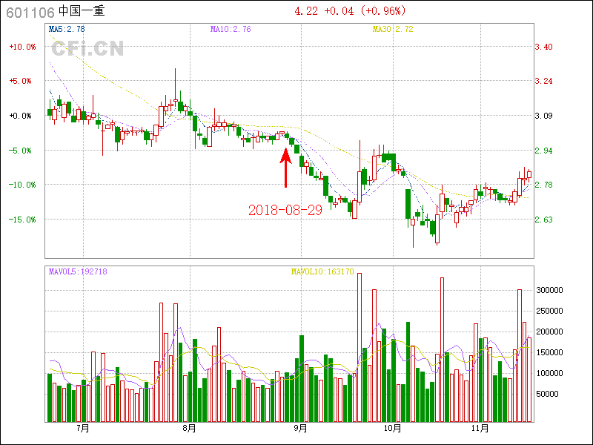This screenshot has height=445, width=593.
Task: Click the 100000 volume axis label
Action: (549, 373)
